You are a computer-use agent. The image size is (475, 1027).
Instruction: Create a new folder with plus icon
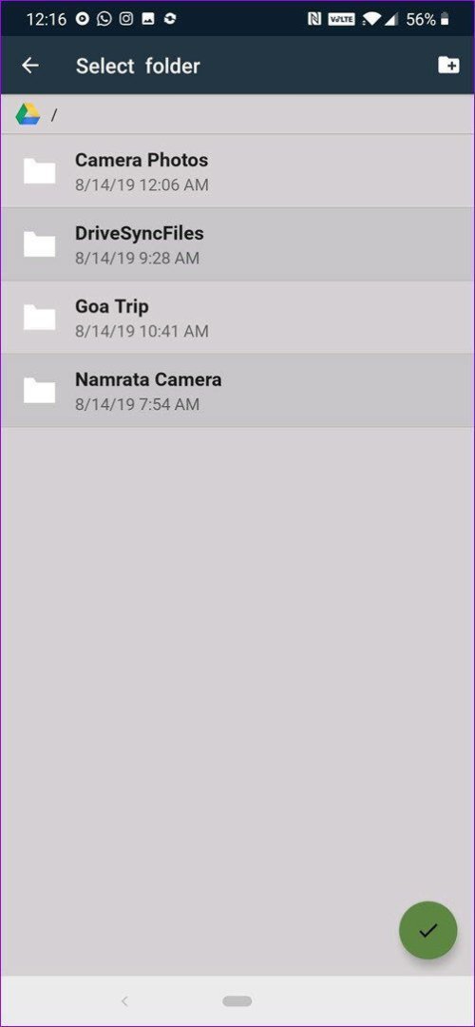[448, 65]
